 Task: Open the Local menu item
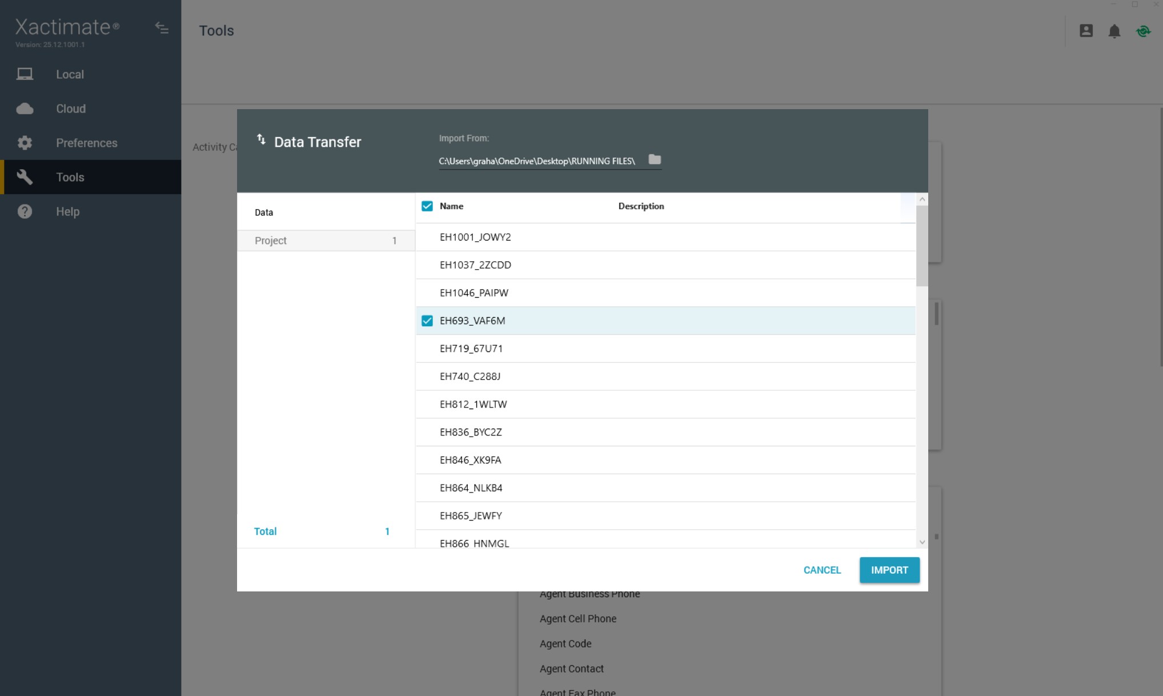click(x=70, y=74)
